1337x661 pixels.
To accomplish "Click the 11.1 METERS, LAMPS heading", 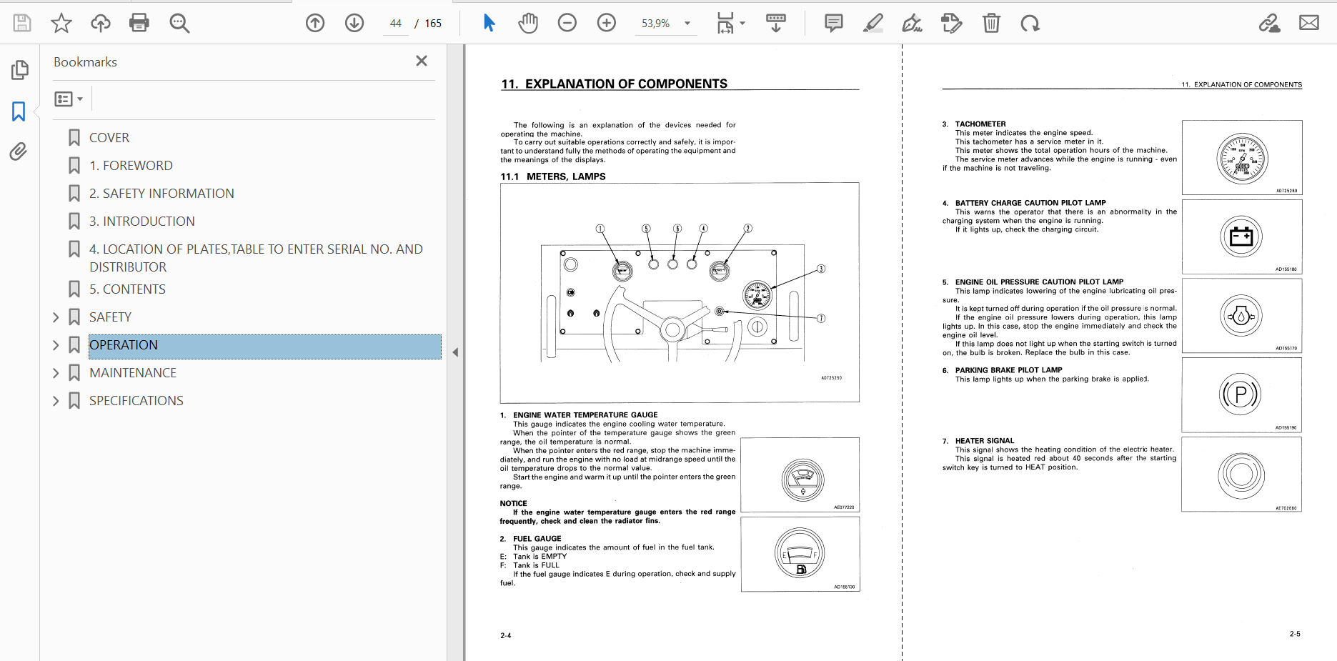I will [x=553, y=177].
